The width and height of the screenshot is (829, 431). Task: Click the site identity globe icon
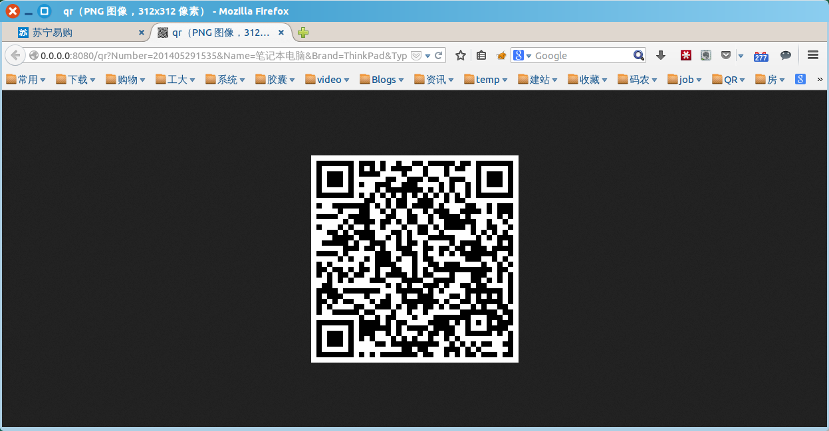pyautogui.click(x=34, y=56)
